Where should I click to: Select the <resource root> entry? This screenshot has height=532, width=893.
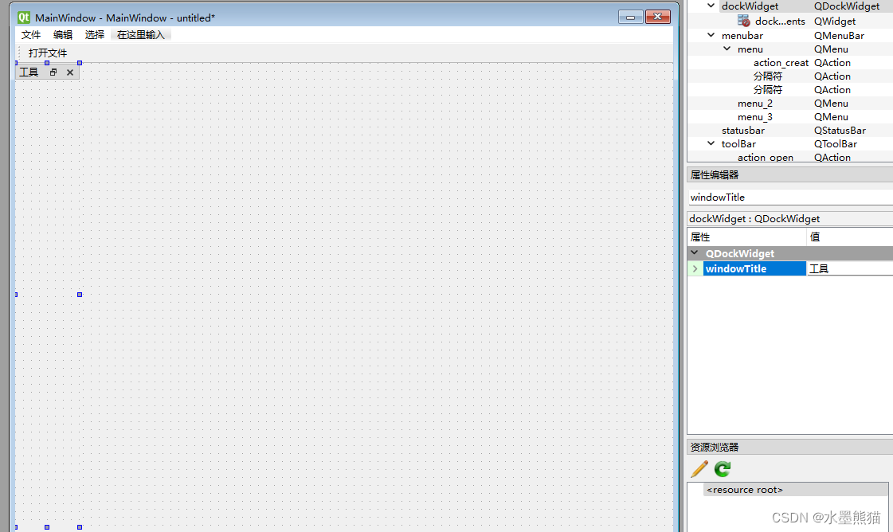click(745, 490)
